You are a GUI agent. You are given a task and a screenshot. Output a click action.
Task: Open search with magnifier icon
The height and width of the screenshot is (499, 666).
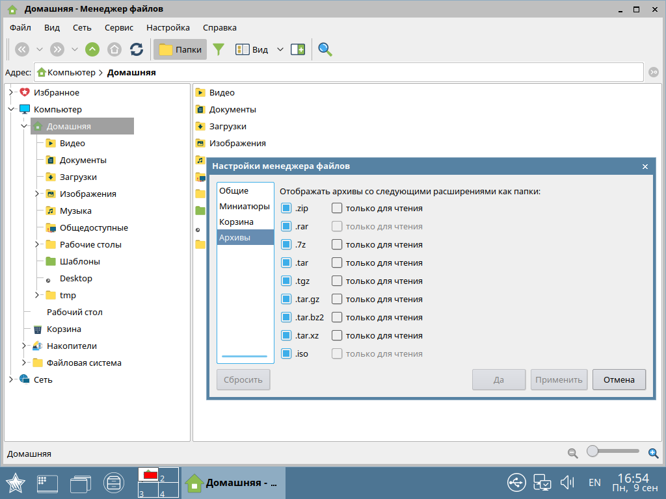[325, 49]
